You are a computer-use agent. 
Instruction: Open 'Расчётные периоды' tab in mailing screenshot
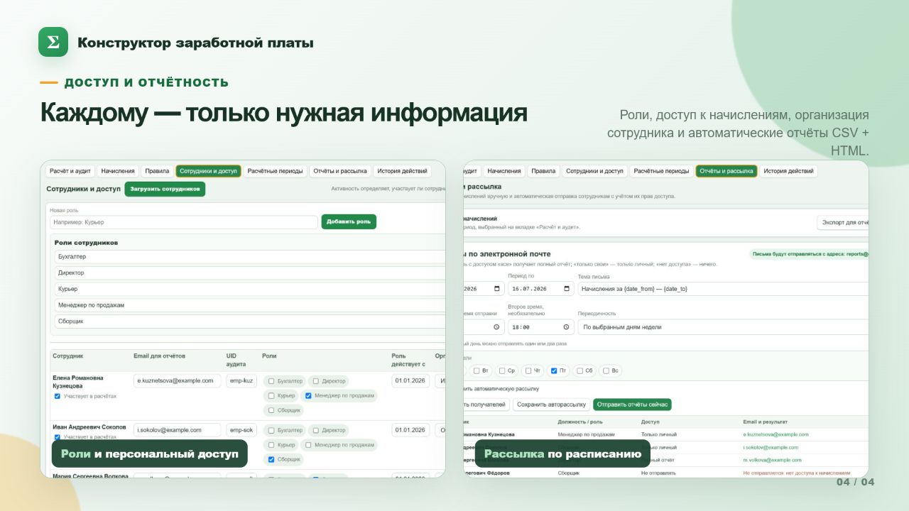(x=661, y=171)
